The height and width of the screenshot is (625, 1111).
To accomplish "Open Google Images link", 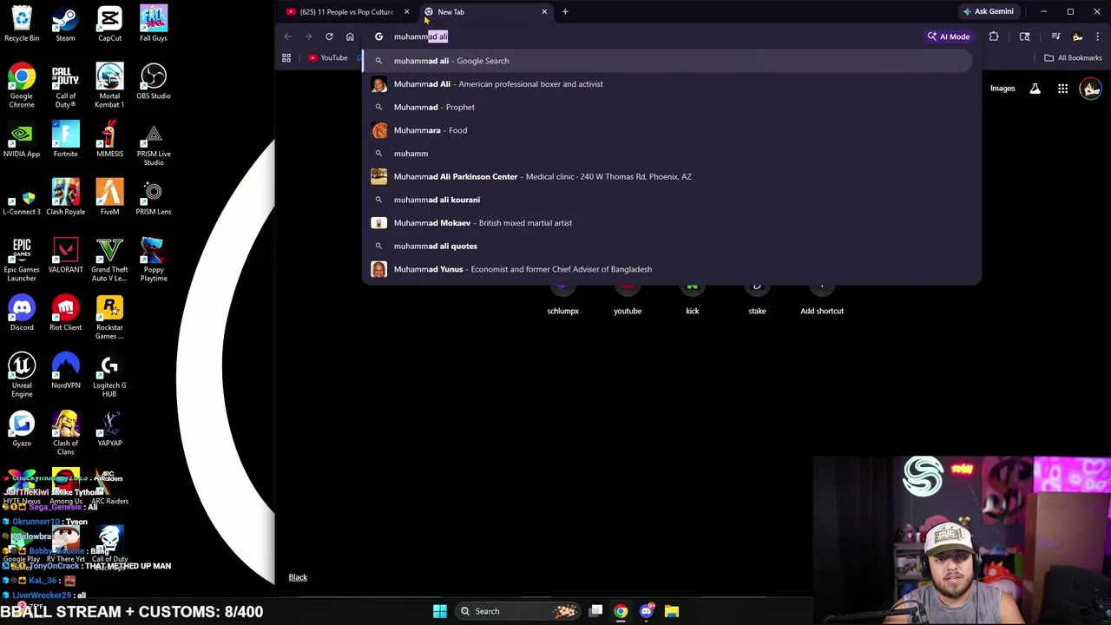I will click(x=1003, y=89).
